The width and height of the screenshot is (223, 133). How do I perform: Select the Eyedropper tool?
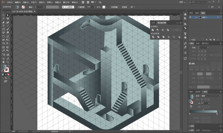point(3,51)
